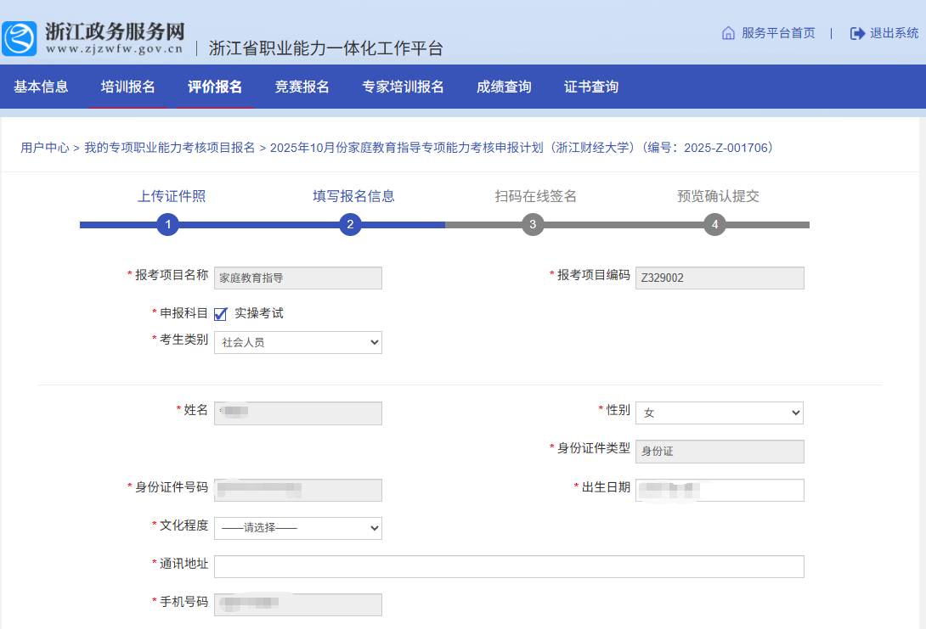Click the 用户中心 breadcrumb link

[x=45, y=148]
